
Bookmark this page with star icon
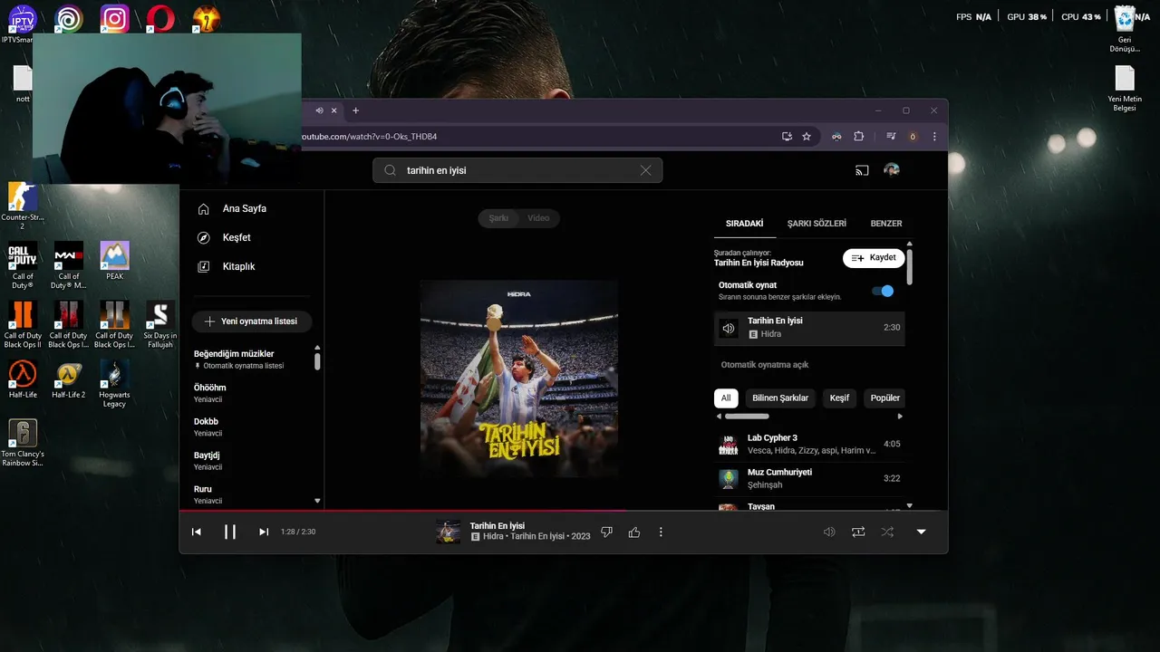807,137
